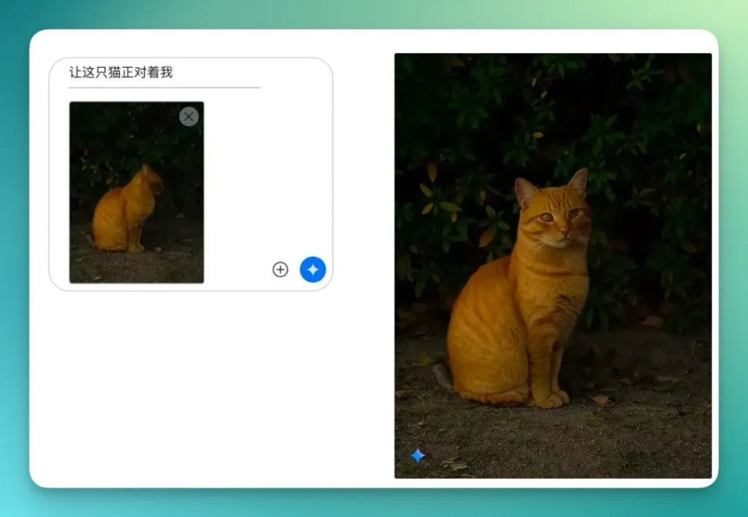Click the AI sparkle watermark on generated image
The image size is (748, 517).
click(x=417, y=456)
